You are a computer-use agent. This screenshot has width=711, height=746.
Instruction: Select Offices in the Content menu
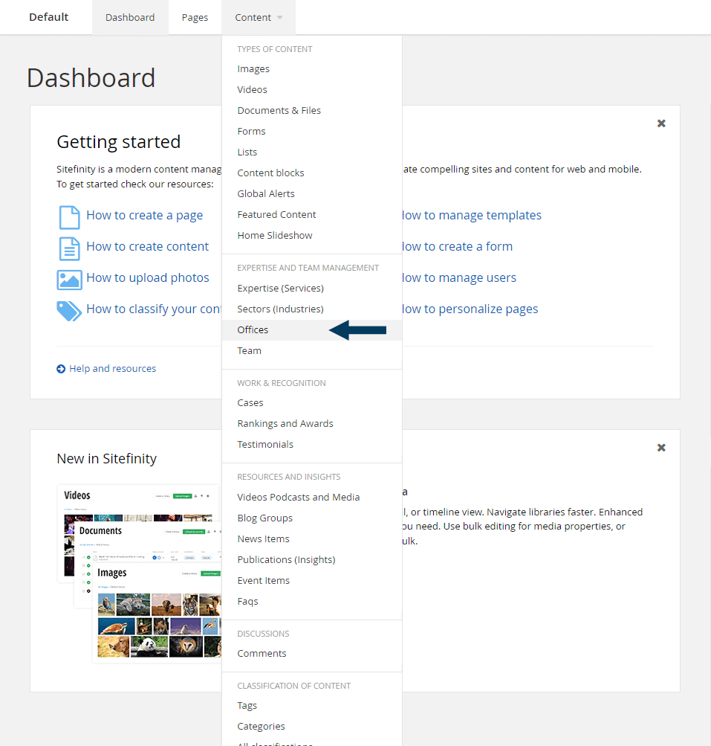(253, 329)
